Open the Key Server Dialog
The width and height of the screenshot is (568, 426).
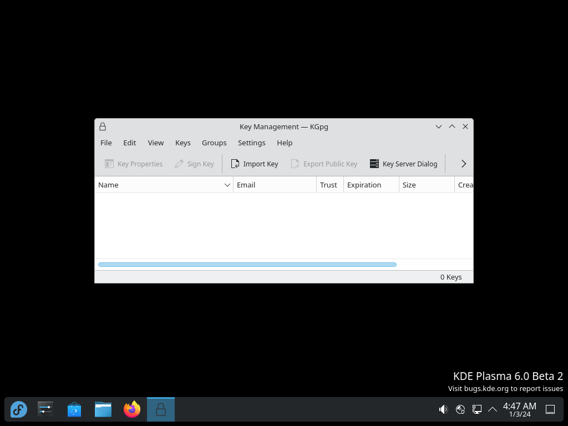coord(404,164)
